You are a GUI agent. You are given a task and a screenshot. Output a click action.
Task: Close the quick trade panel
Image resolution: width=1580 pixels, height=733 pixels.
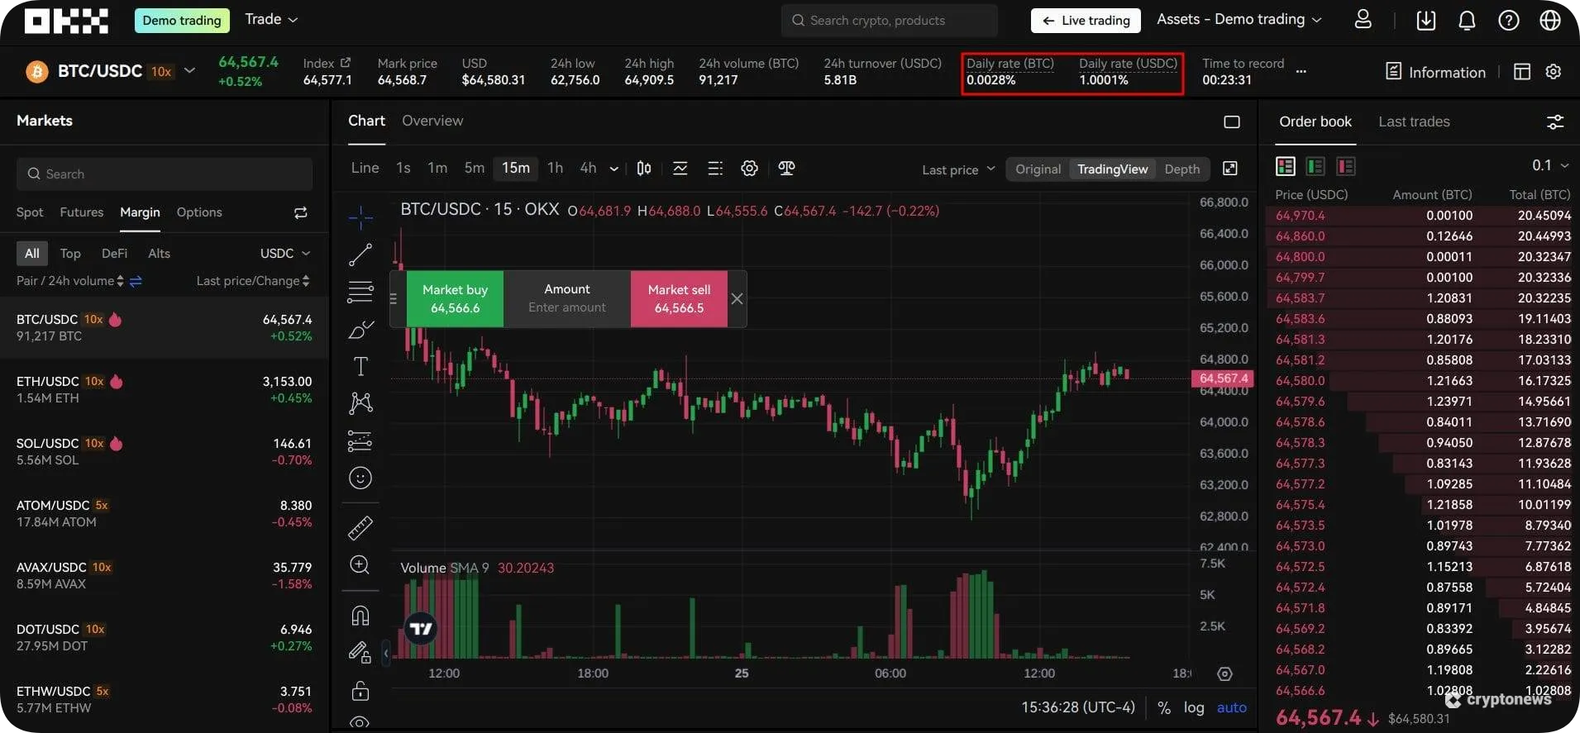tap(737, 299)
